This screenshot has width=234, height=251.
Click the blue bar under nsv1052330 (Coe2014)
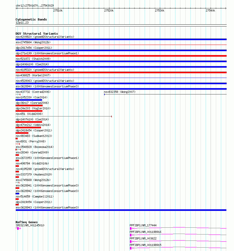point(29,100)
